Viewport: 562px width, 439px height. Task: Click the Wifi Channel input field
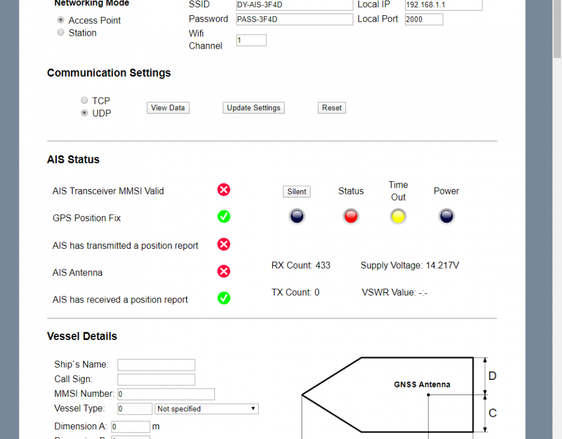pos(251,40)
